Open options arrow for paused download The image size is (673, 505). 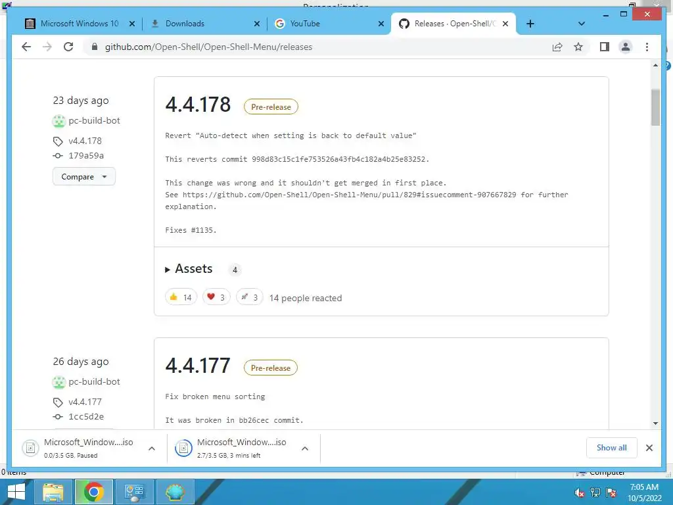coord(152,448)
